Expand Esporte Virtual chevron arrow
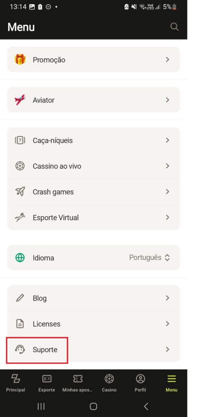 [167, 217]
